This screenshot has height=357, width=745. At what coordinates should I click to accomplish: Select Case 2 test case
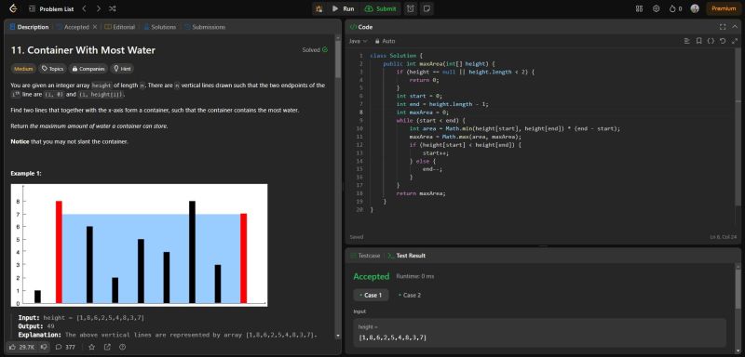click(409, 295)
